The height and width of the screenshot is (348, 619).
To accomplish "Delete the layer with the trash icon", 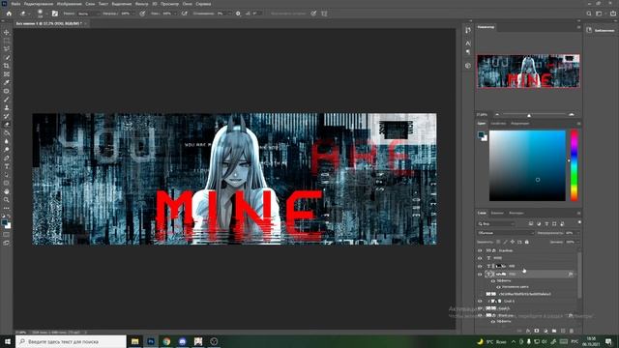I will point(572,331).
